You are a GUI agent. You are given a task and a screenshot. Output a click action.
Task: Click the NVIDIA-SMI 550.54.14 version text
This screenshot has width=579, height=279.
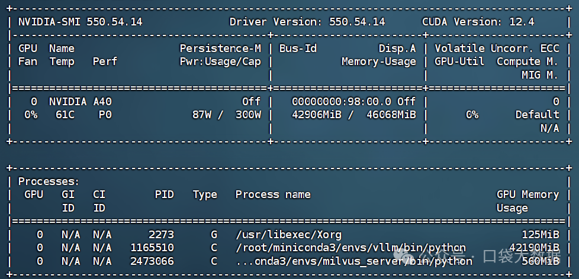[x=80, y=22]
